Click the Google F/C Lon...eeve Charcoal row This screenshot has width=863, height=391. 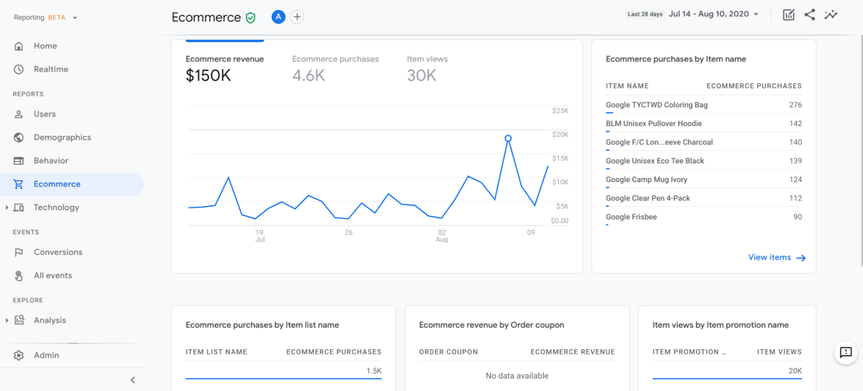[704, 142]
